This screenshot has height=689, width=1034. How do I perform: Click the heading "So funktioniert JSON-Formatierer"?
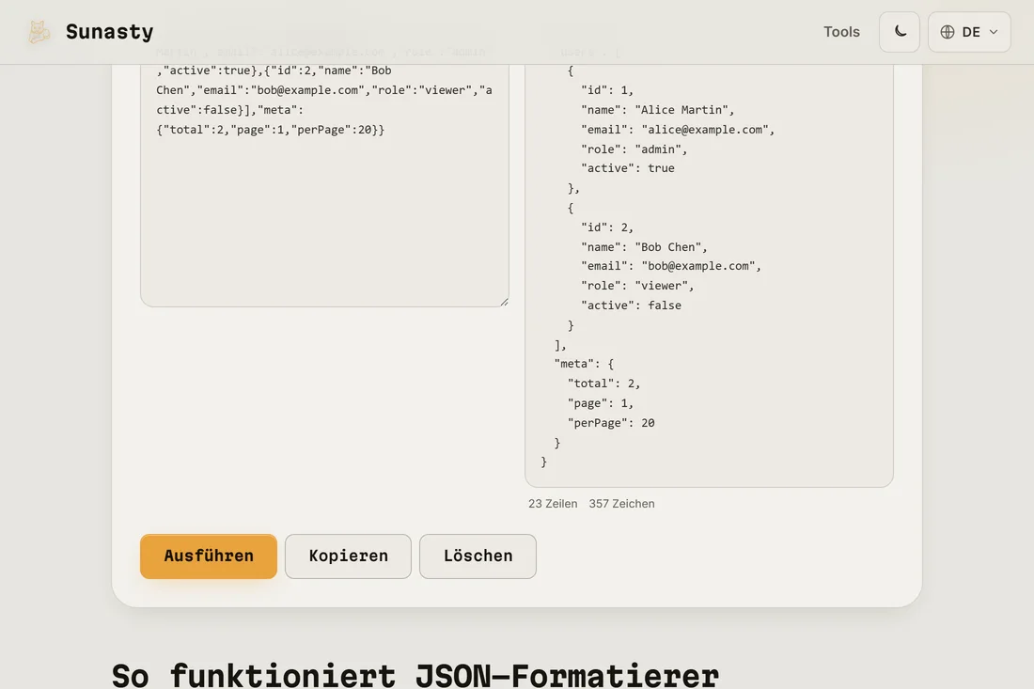coord(415,675)
